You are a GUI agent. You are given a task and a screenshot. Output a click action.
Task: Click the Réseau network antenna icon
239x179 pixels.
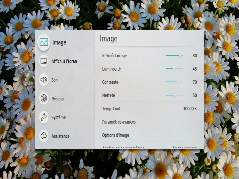43,98
